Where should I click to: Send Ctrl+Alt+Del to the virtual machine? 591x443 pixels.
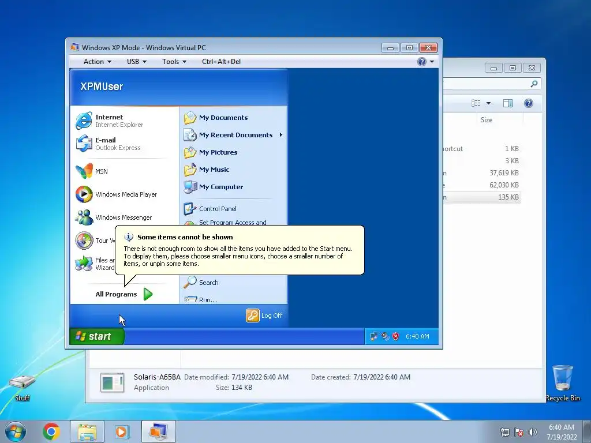click(x=221, y=61)
